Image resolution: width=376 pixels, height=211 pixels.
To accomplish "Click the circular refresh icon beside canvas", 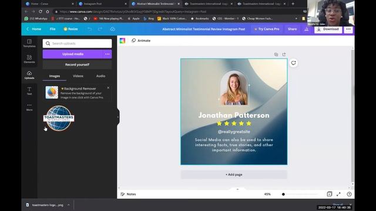I will pos(293,63).
